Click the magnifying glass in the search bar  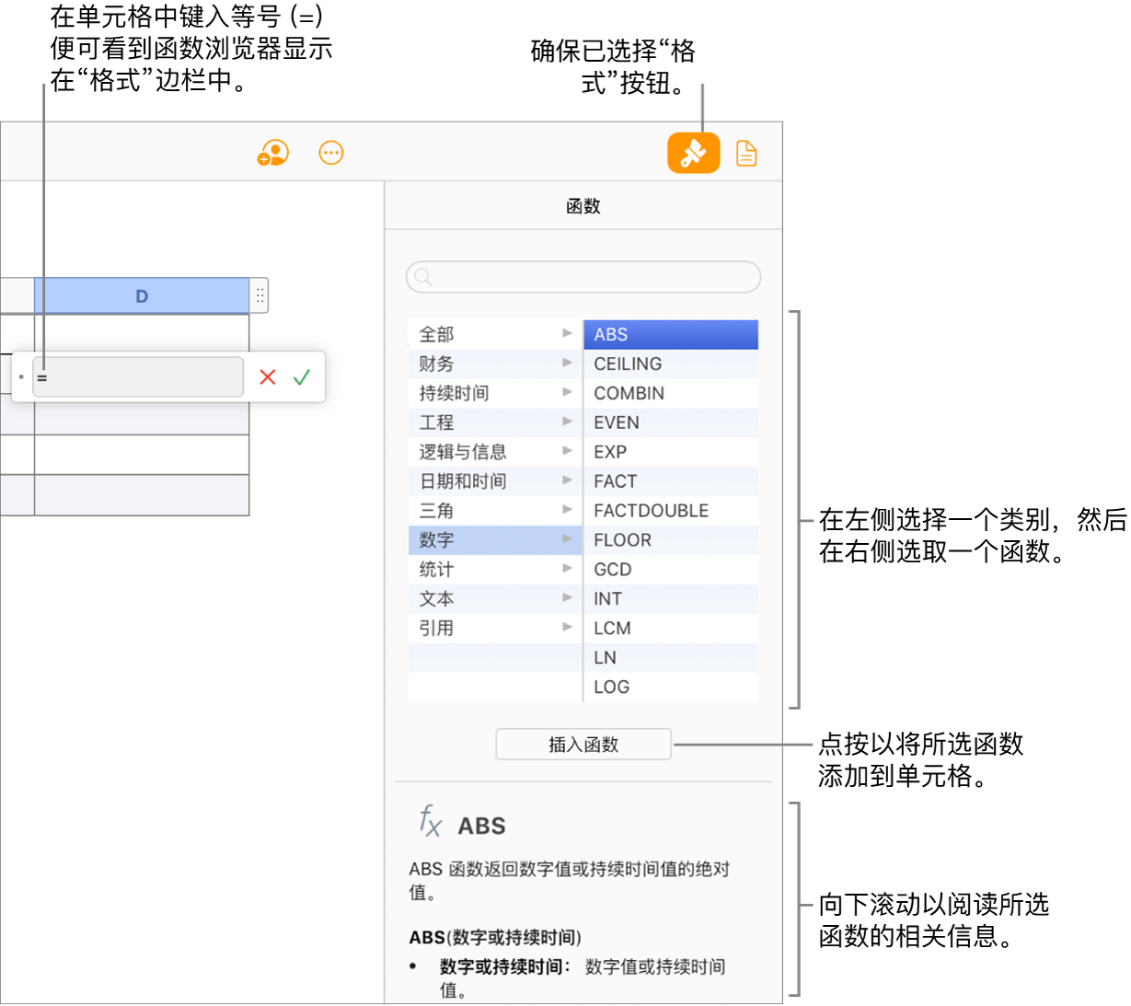422,277
